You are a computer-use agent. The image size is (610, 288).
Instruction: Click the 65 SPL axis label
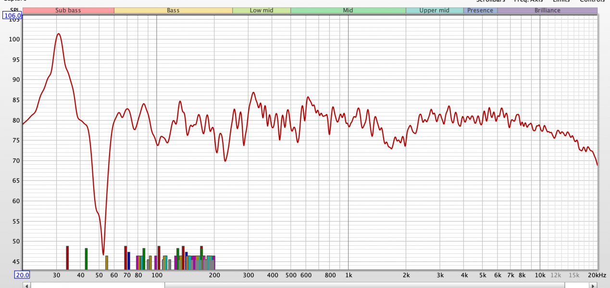15,181
